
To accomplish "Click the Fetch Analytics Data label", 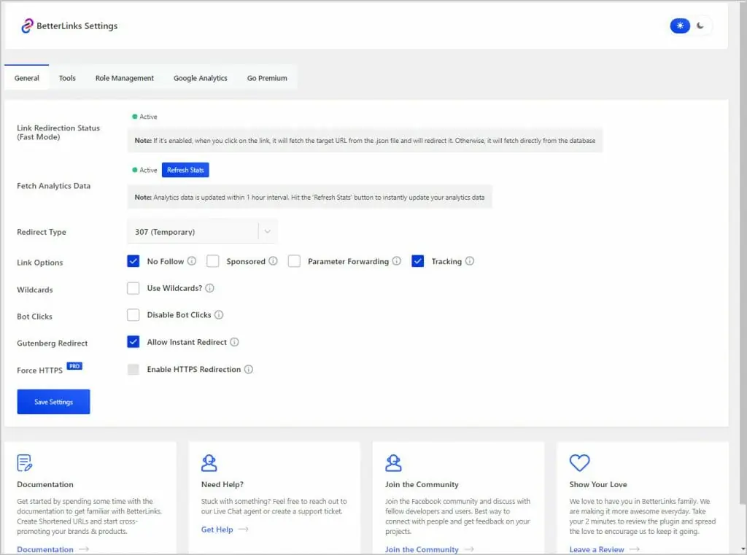I will click(53, 186).
